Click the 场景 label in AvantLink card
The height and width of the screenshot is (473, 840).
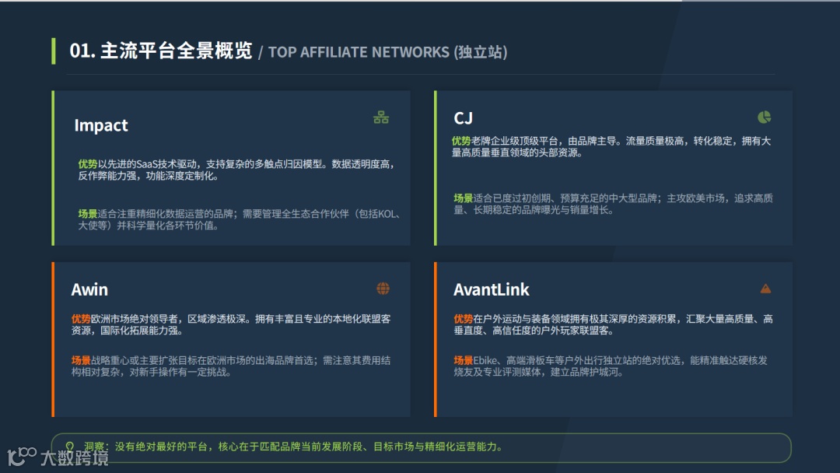pos(464,360)
